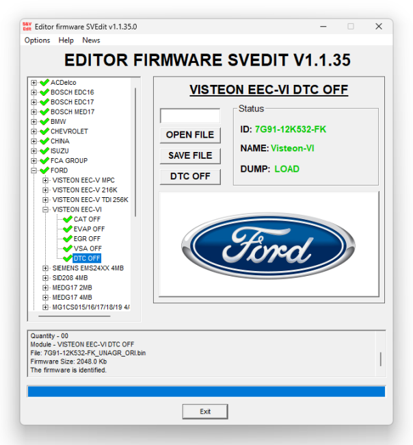Click the ID value 7G91-12K532-FK
The width and height of the screenshot is (413, 445).
point(290,129)
